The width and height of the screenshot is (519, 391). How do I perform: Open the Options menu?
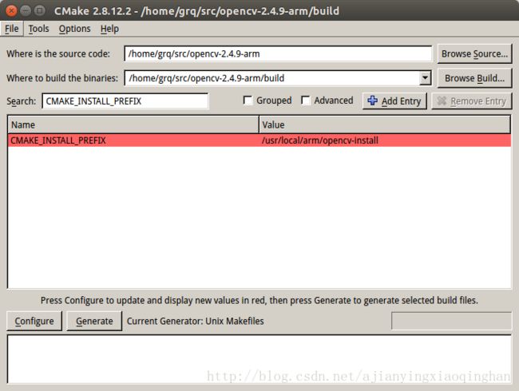coord(74,29)
